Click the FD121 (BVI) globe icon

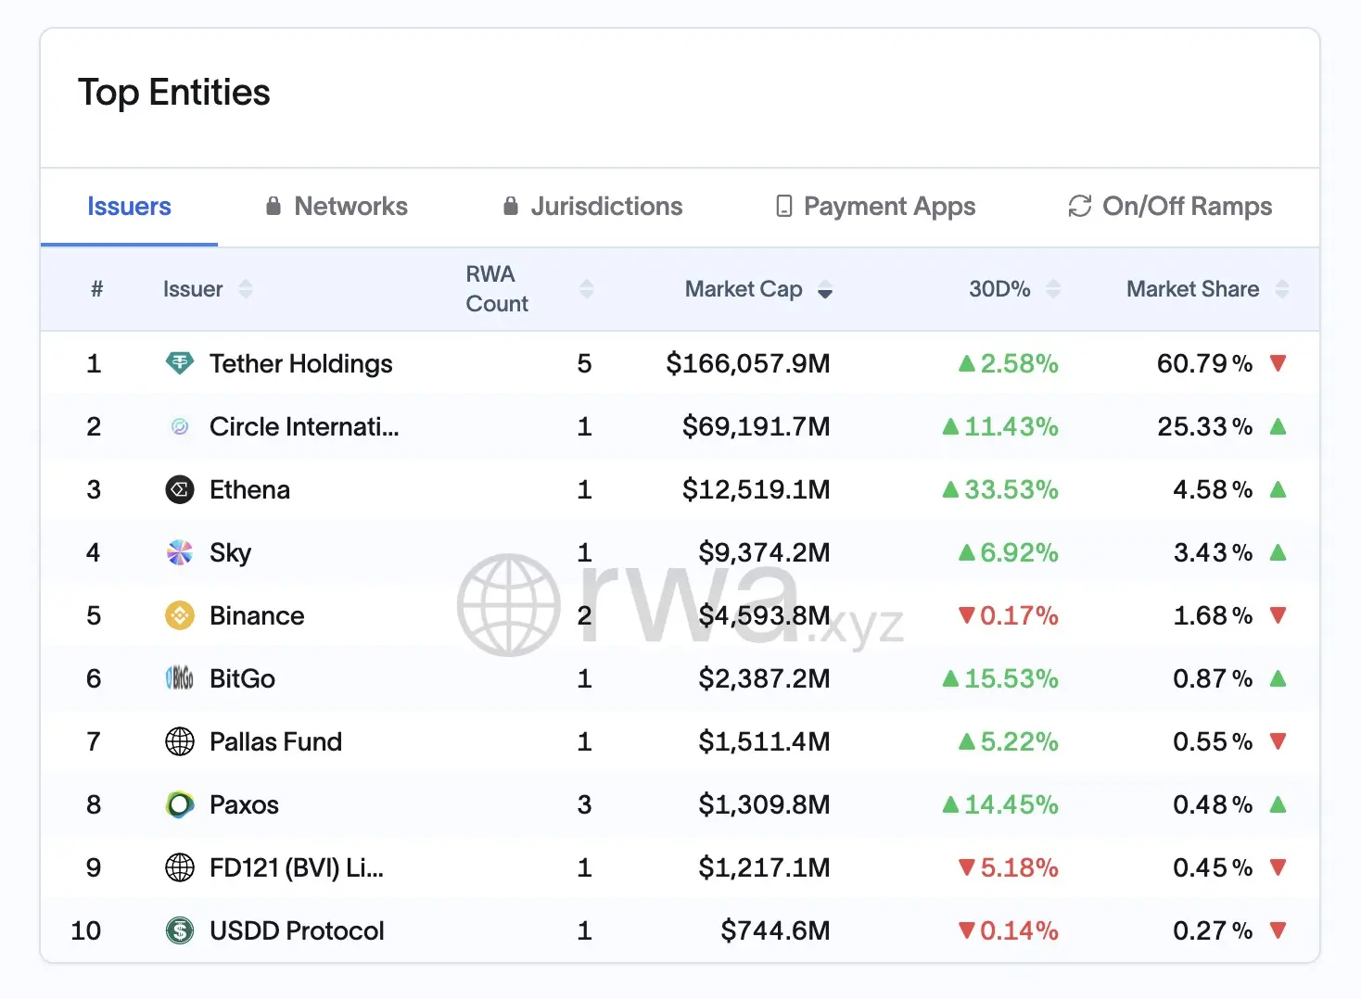(x=180, y=867)
